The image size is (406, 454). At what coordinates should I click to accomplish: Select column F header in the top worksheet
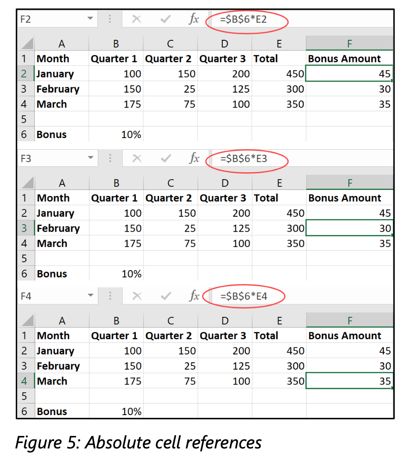(x=349, y=44)
